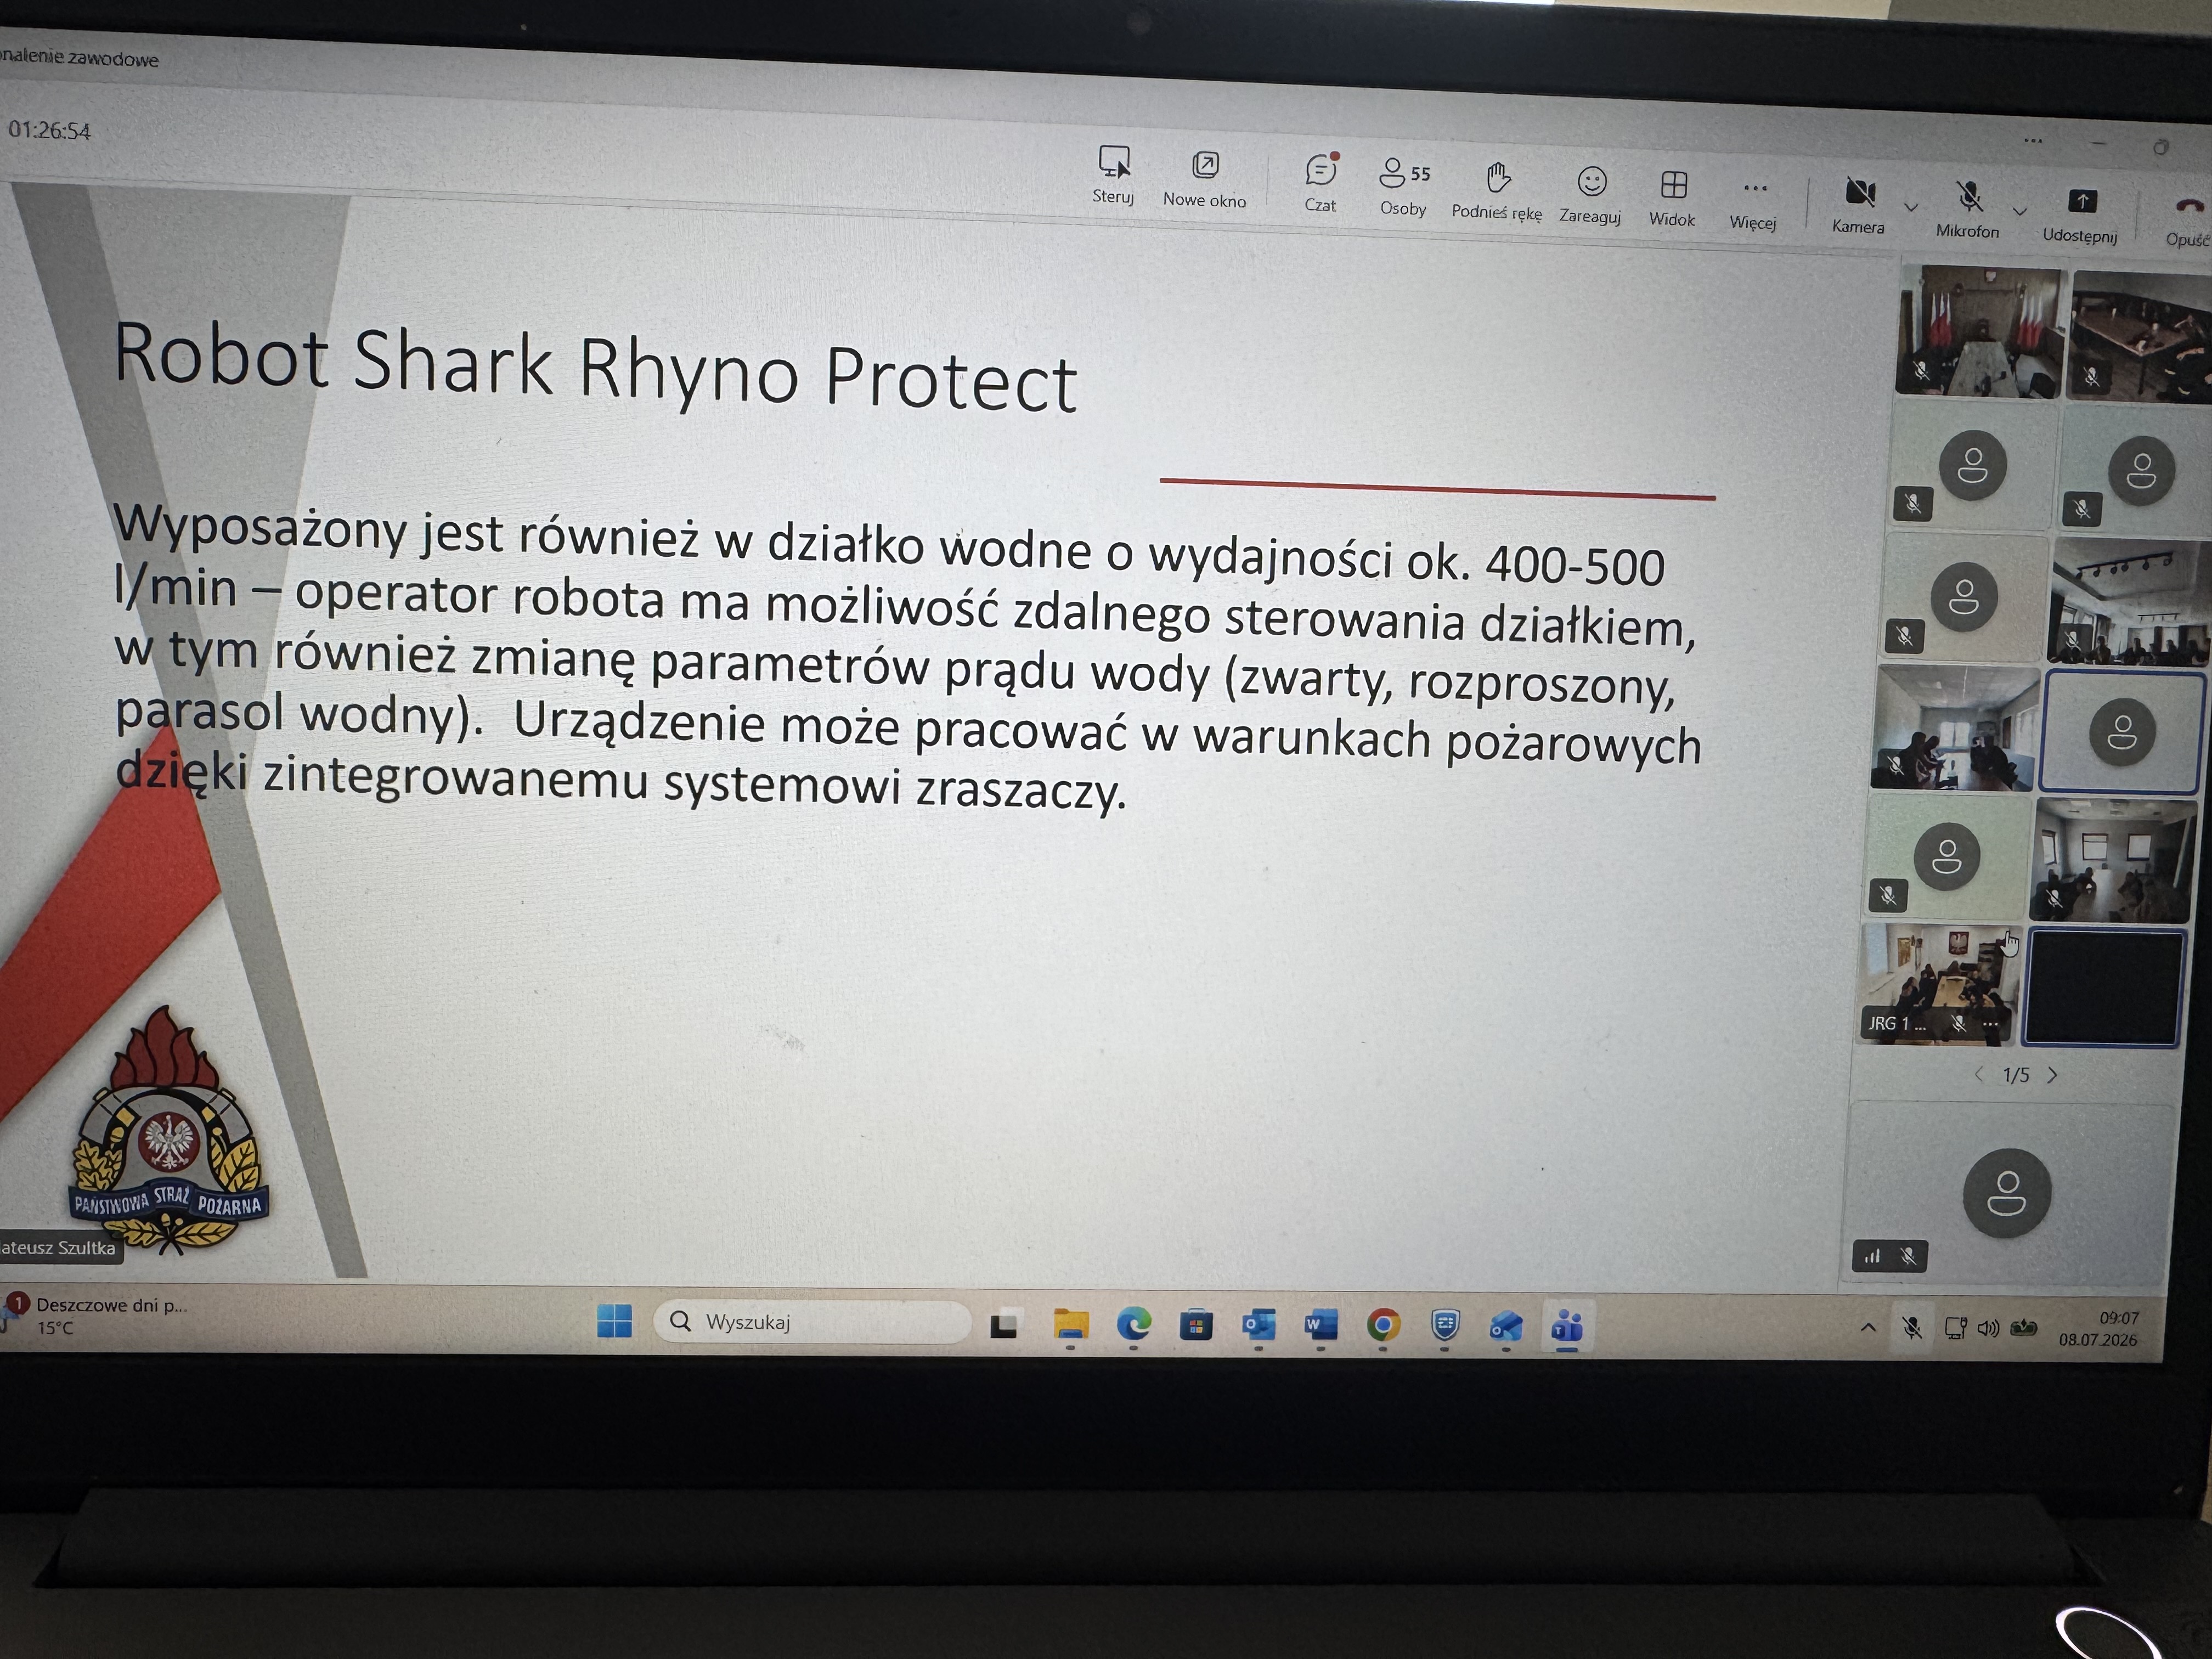The image size is (2212, 1659).
Task: Open meeting in Nowe okno
Action: (1205, 179)
